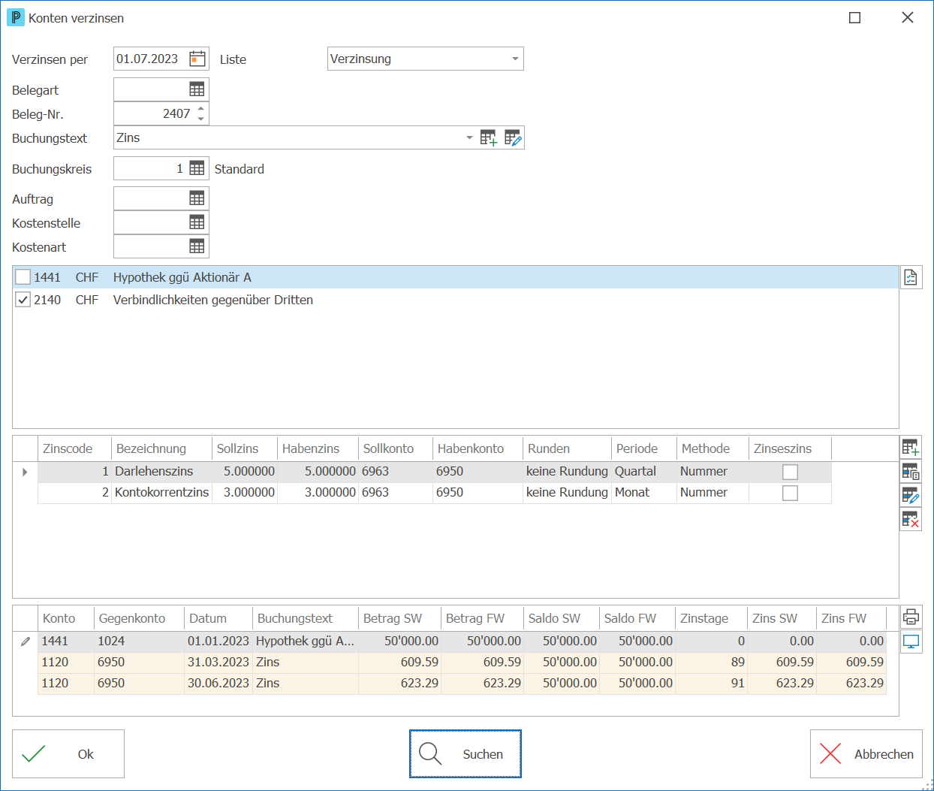Expand the Liste dropdown showing Verzinsung
The image size is (934, 791).
[515, 59]
